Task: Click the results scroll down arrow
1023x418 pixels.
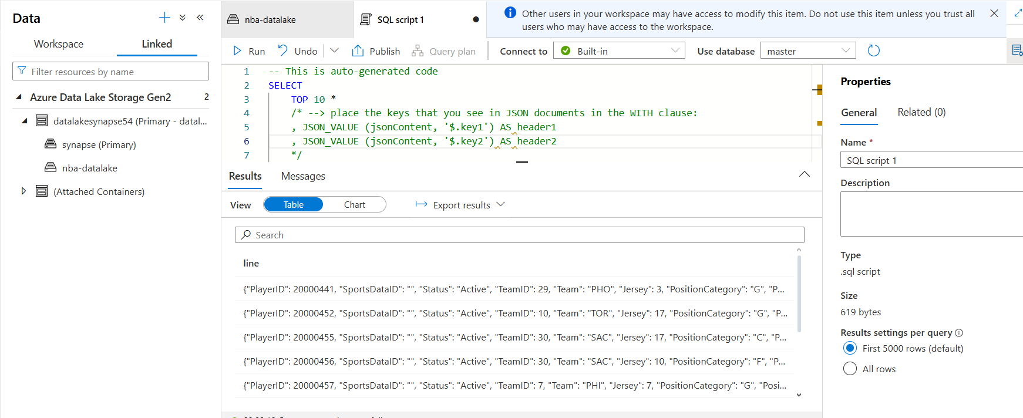Action: [x=799, y=395]
